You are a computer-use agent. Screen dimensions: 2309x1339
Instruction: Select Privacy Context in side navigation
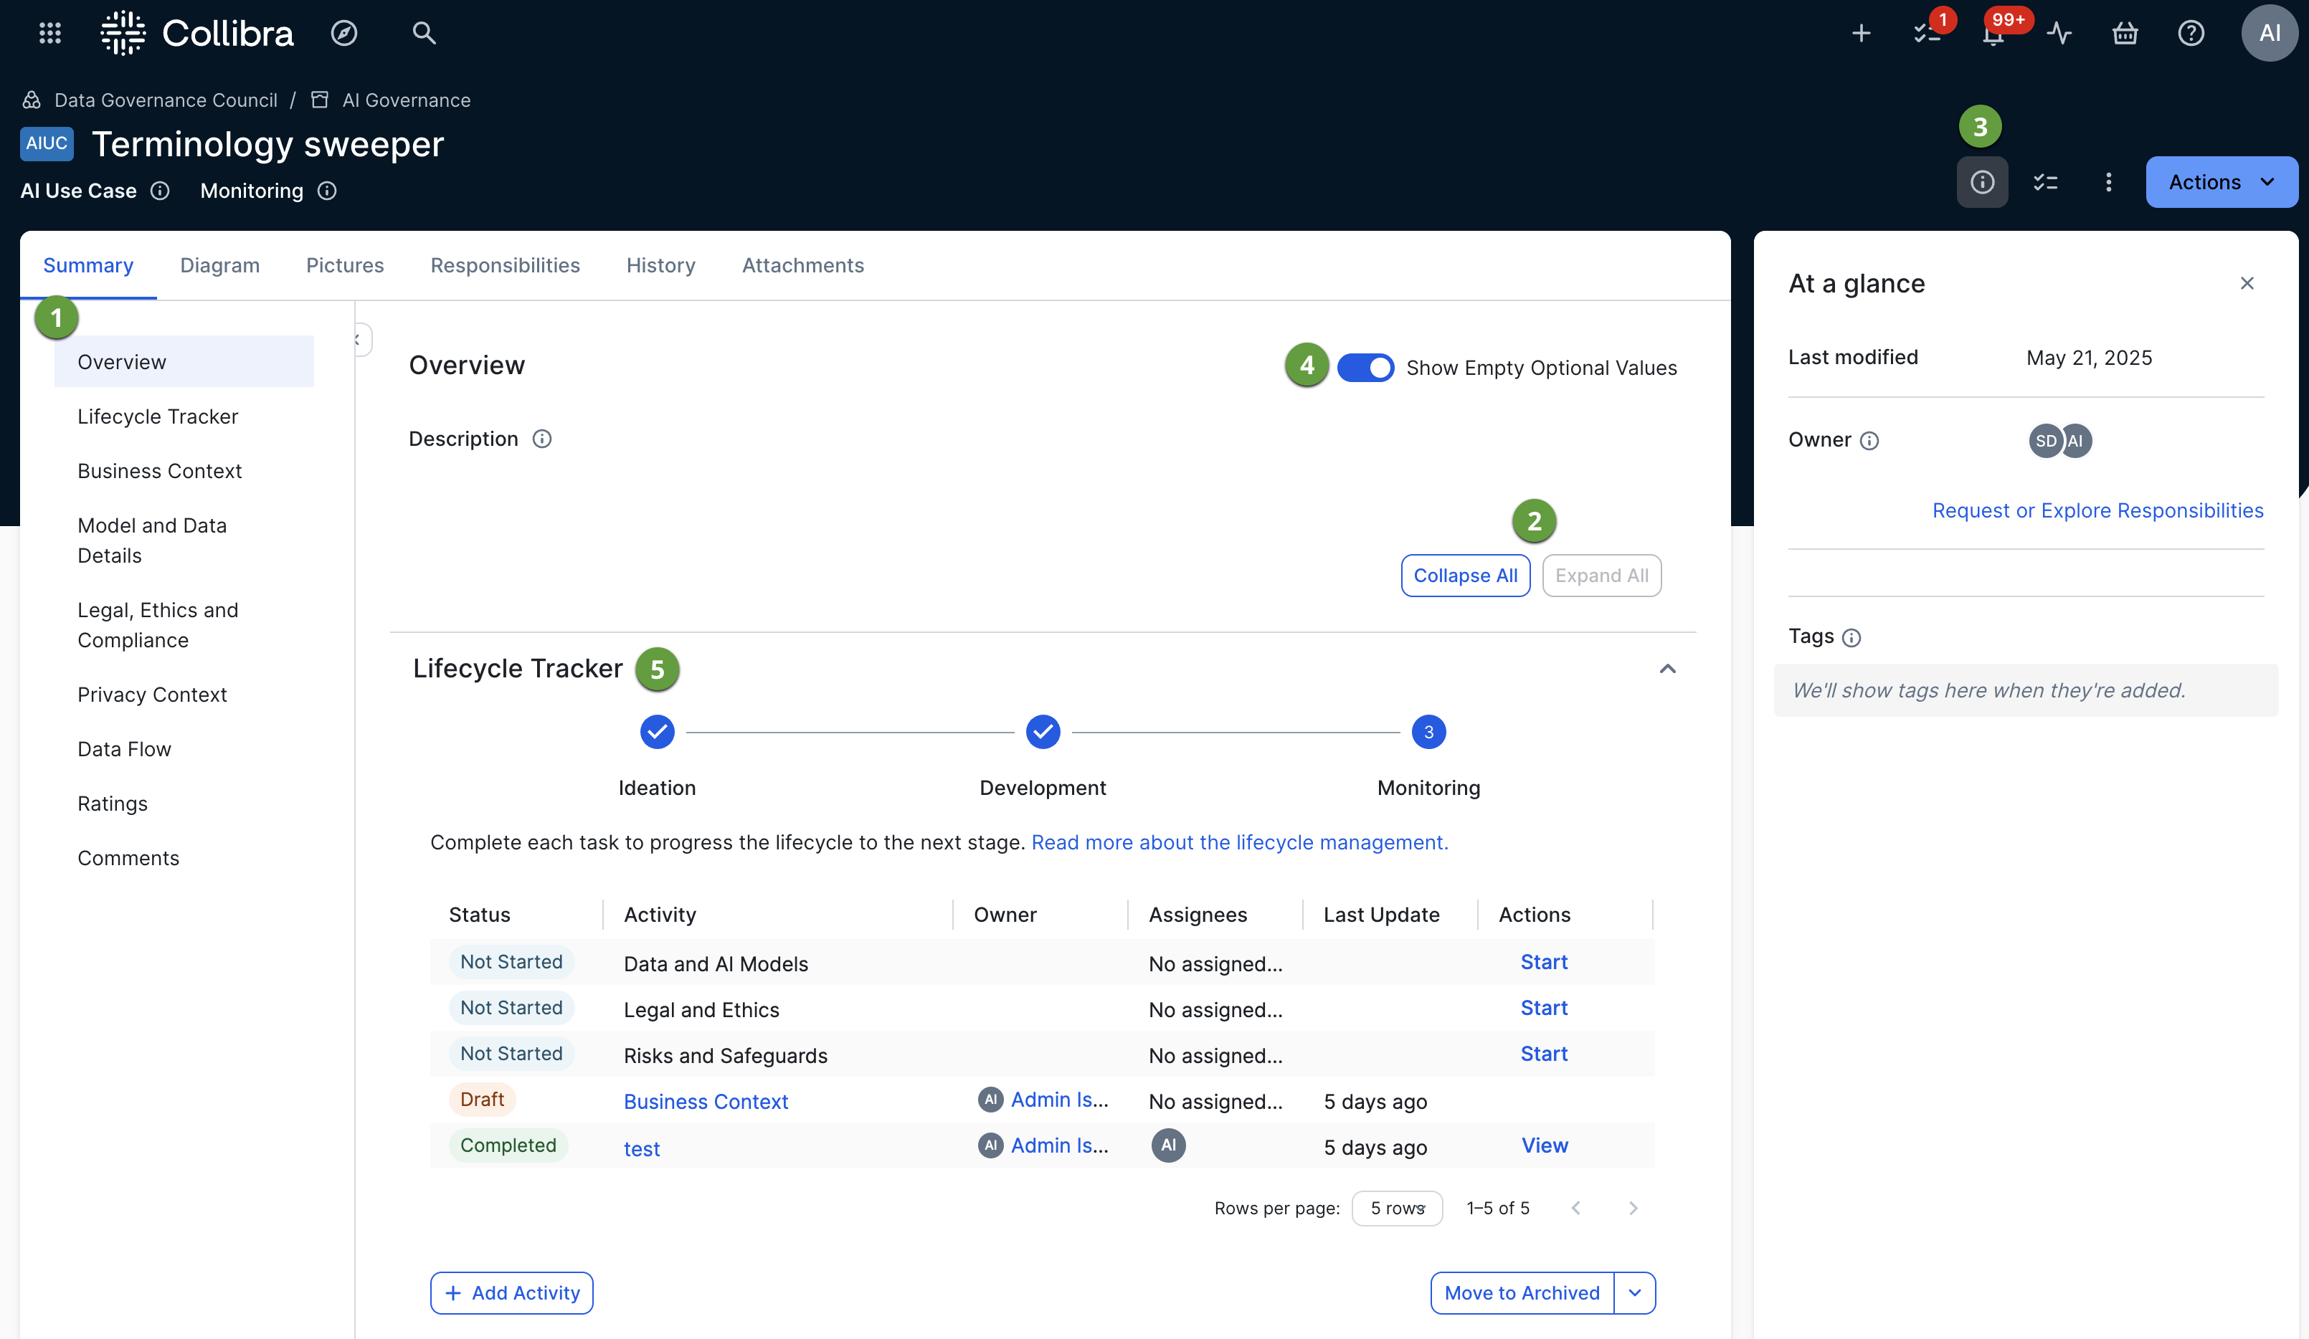click(x=152, y=694)
